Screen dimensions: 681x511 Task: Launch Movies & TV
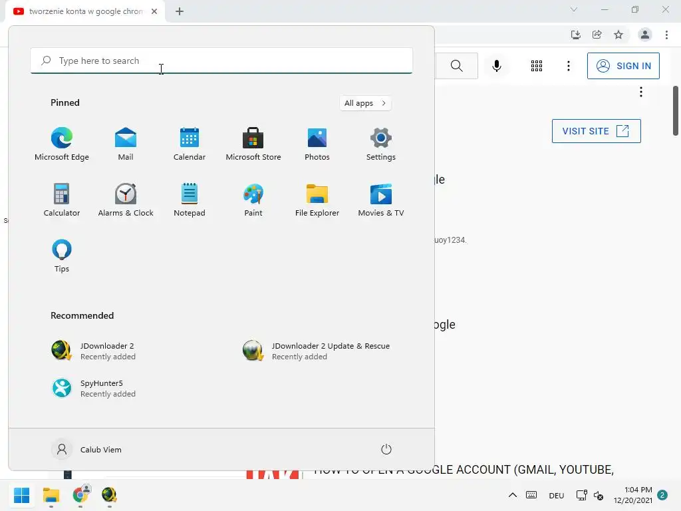click(x=381, y=200)
